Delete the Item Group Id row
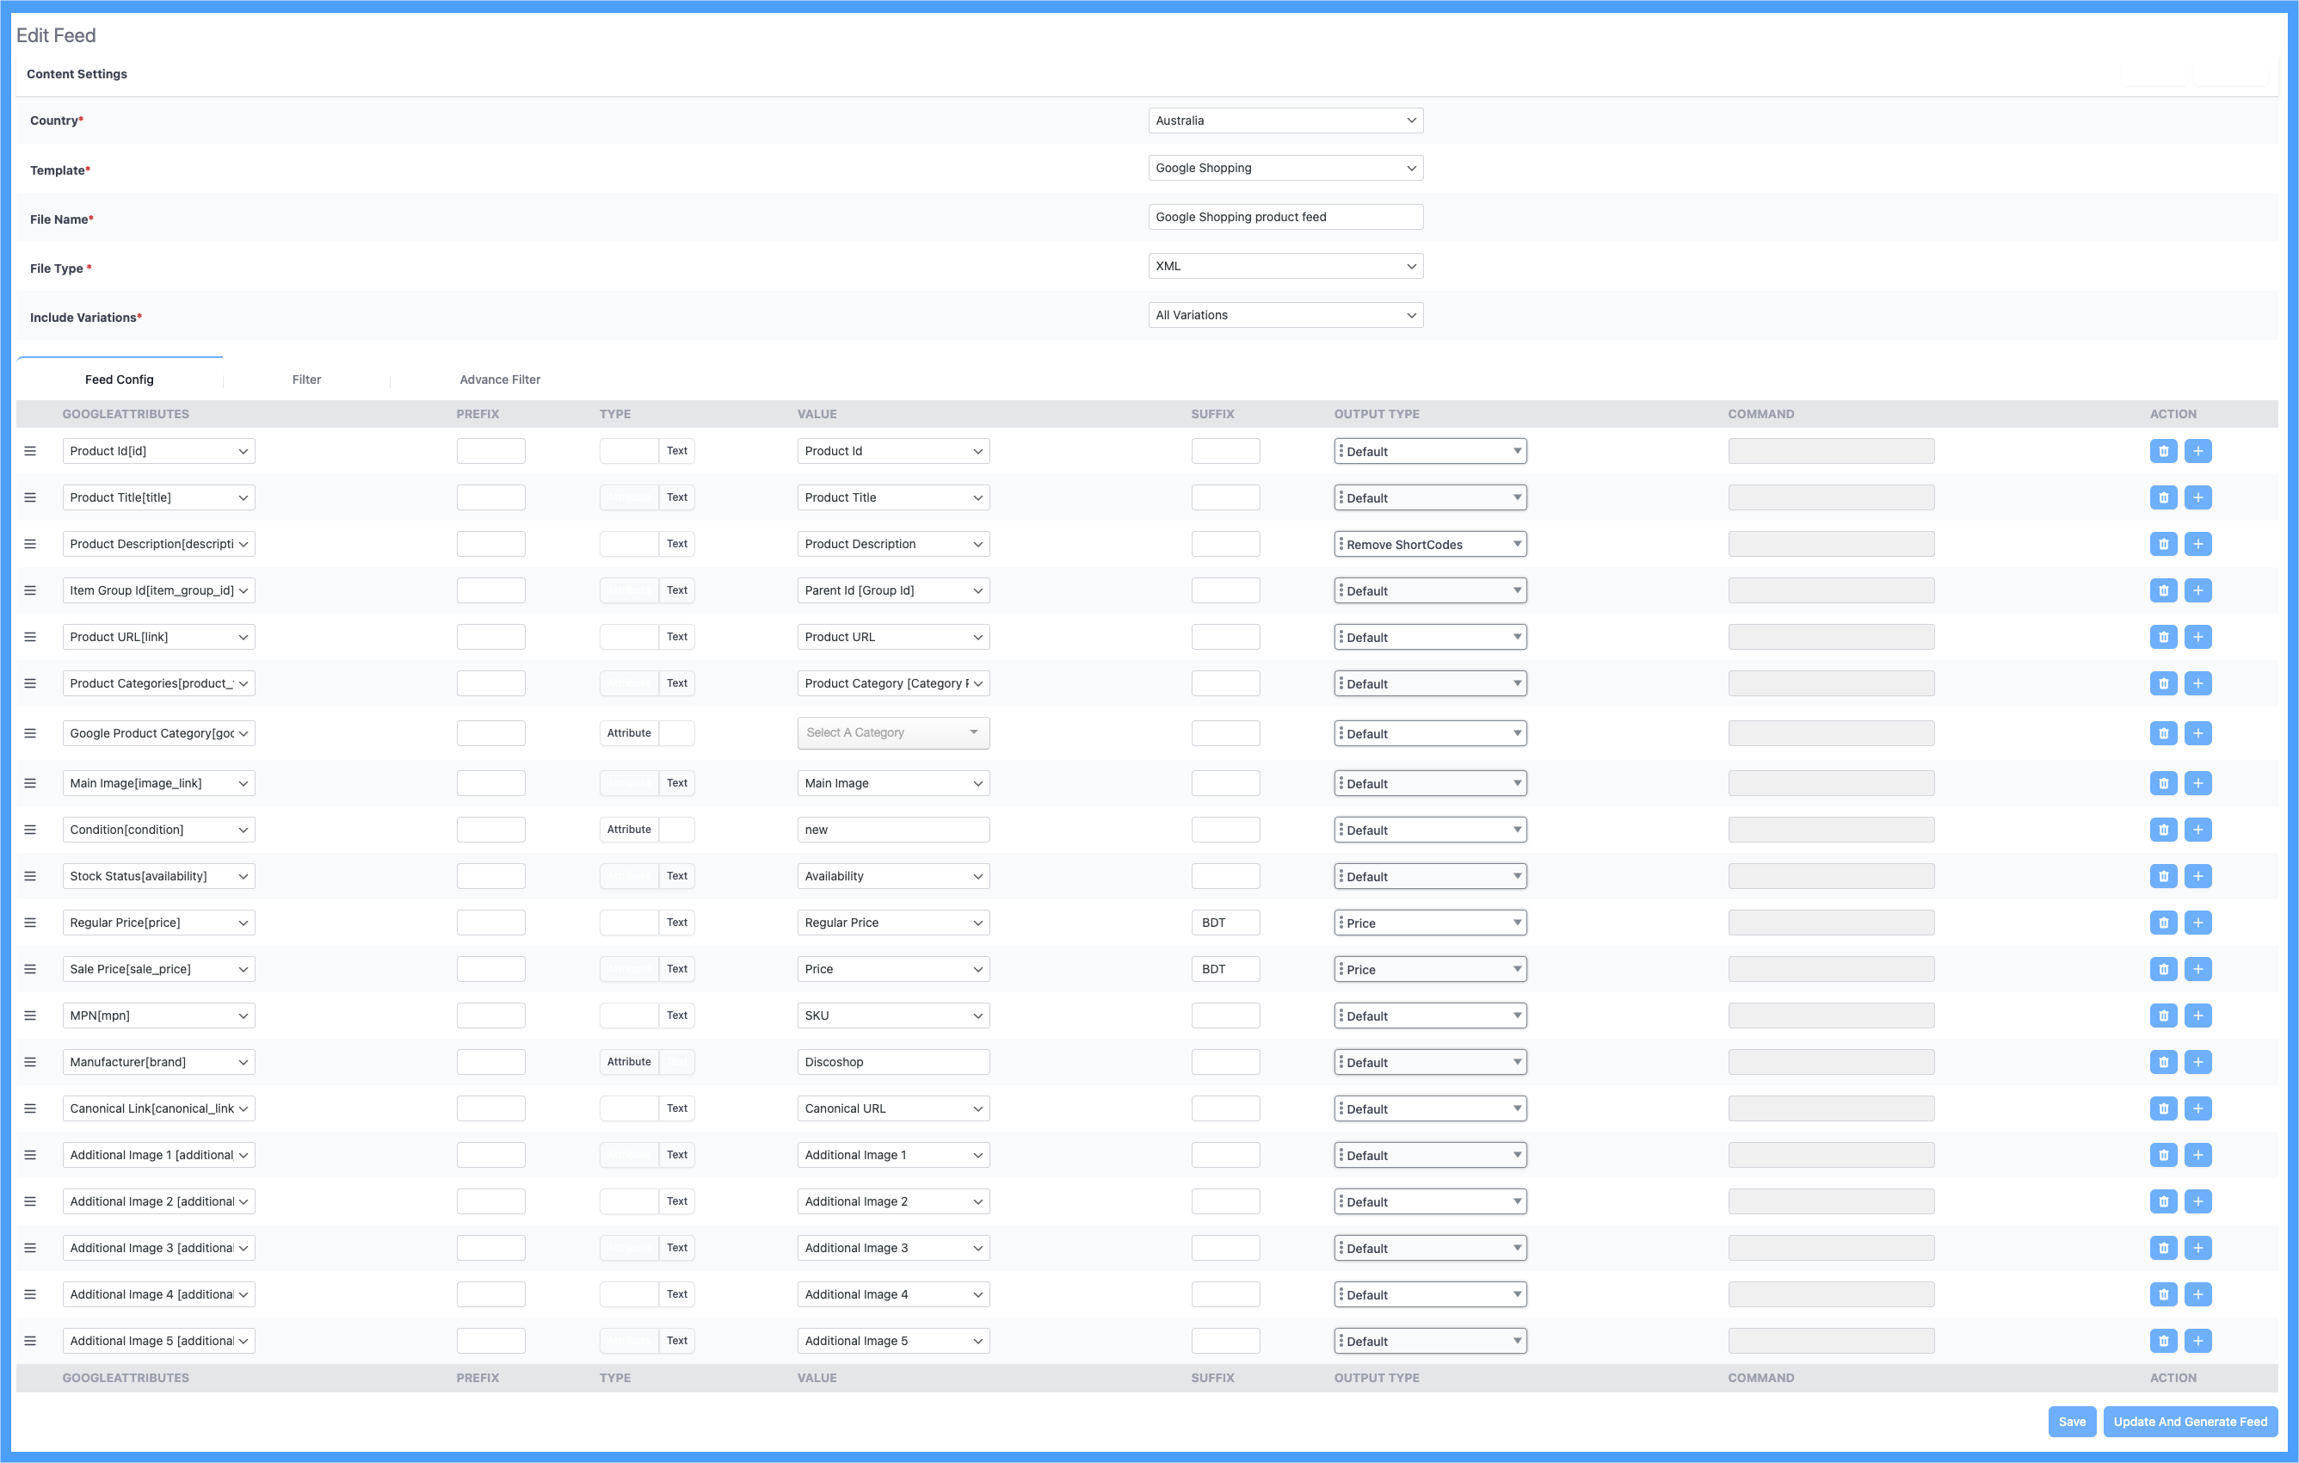This screenshot has height=1463, width=2299. coord(2163,590)
